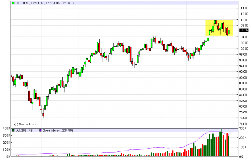Click the last green candle at chart's right edge
Viewport: 250px width, 158px height.
pos(229,32)
